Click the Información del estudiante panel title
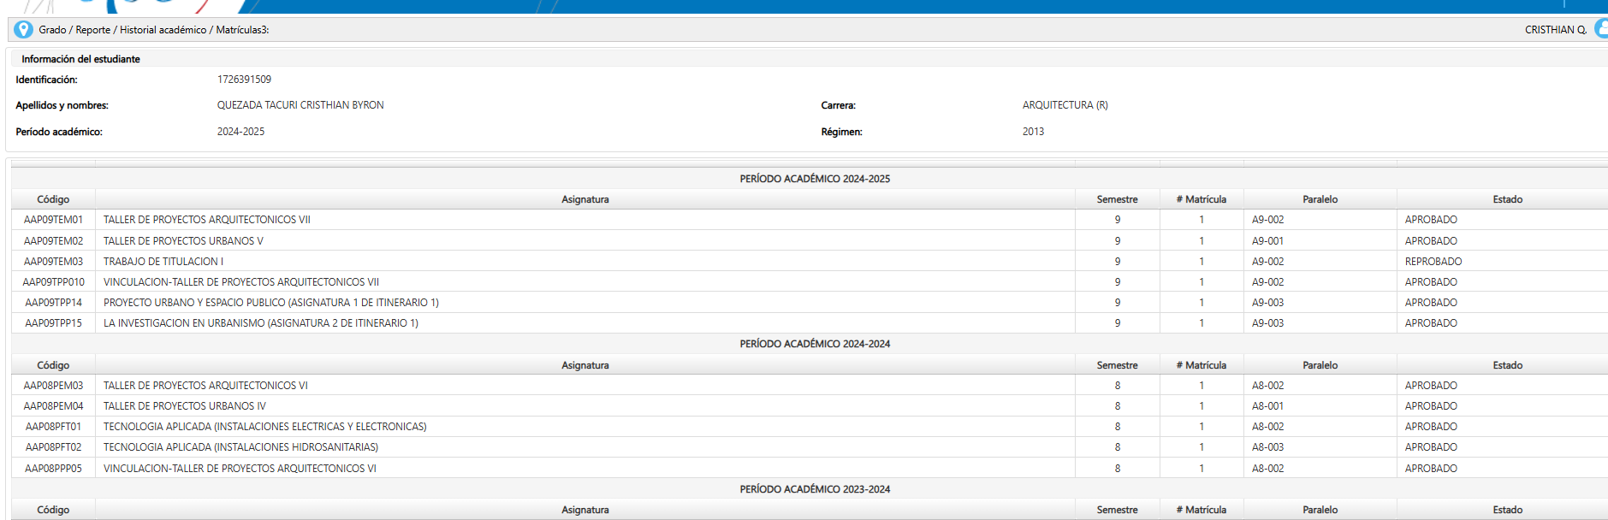This screenshot has height=520, width=1608. click(80, 59)
